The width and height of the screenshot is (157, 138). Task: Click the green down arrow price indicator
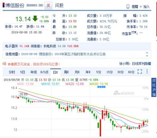tap(35, 19)
